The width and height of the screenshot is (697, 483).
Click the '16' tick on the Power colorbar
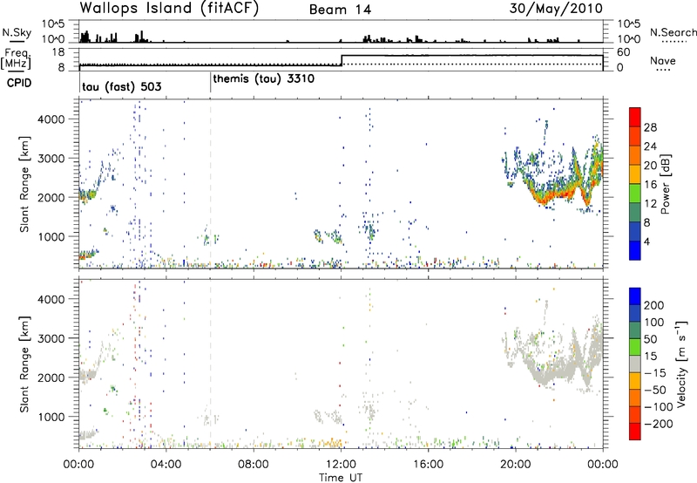coord(650,185)
